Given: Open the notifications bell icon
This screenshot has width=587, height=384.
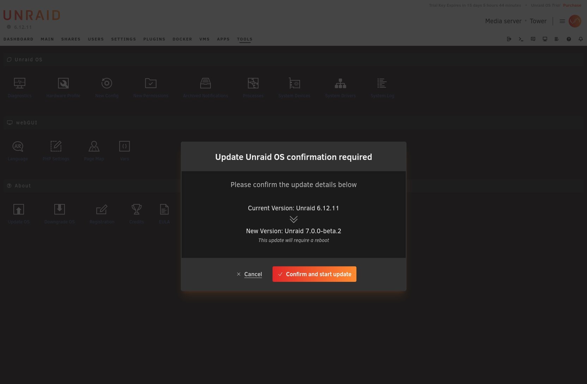Looking at the screenshot, I should 581,39.
